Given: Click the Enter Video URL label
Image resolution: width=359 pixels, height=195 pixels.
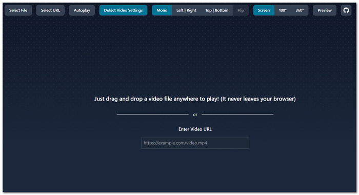Looking at the screenshot, I should (195, 129).
